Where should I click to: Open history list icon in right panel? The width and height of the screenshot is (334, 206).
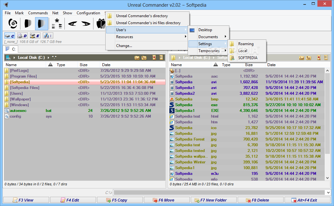click(x=326, y=58)
